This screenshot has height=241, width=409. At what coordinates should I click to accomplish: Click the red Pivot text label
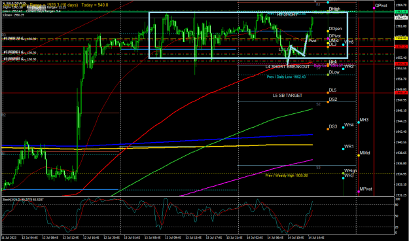[312, 41]
